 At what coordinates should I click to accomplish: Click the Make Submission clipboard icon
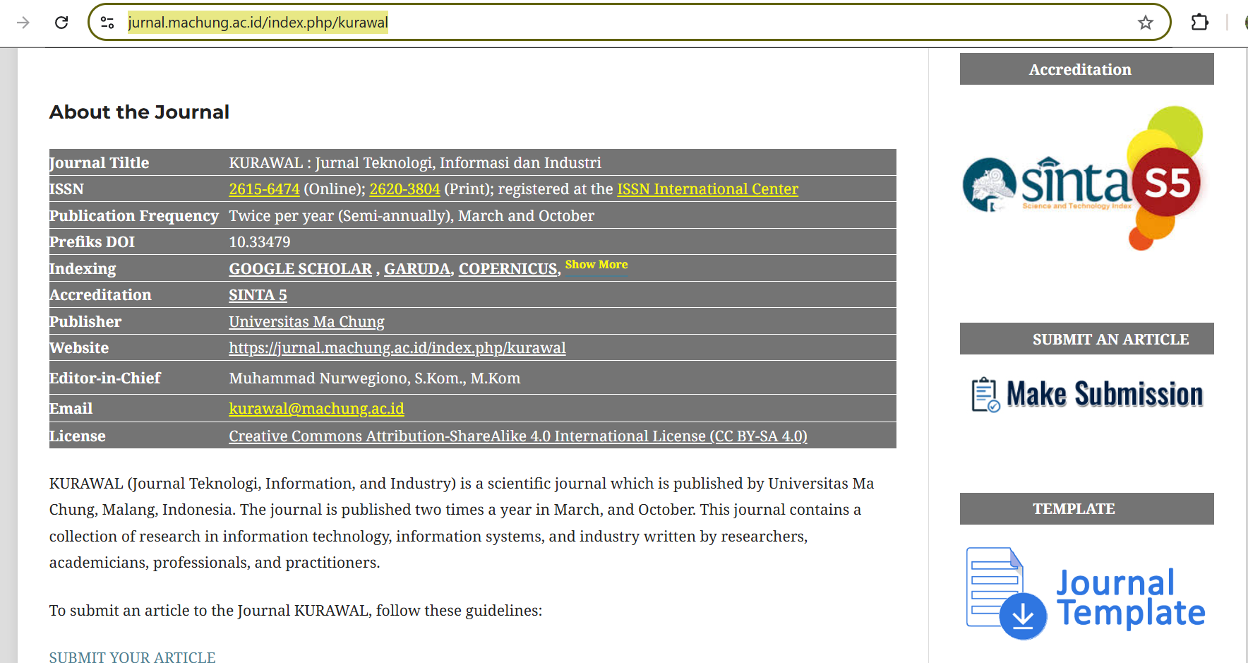point(985,395)
